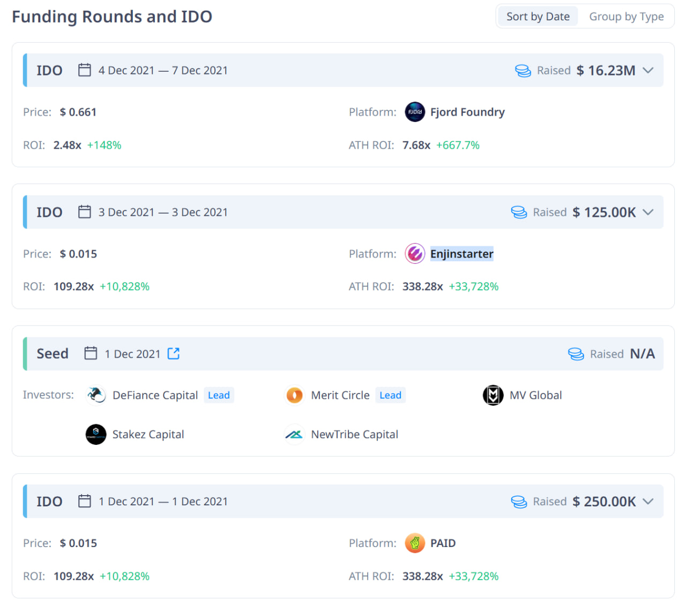Open the Enjinstarter platform link
The height and width of the screenshot is (607, 686).
[462, 254]
